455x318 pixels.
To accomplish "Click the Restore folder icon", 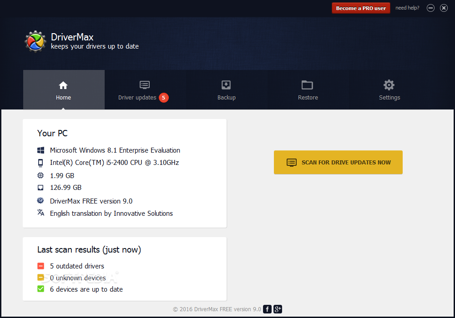I will pos(307,85).
